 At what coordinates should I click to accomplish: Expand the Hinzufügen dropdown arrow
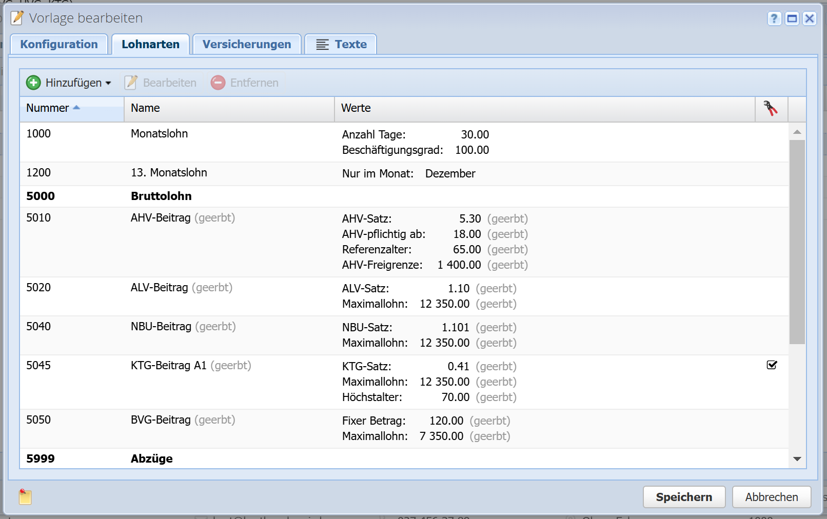click(108, 83)
